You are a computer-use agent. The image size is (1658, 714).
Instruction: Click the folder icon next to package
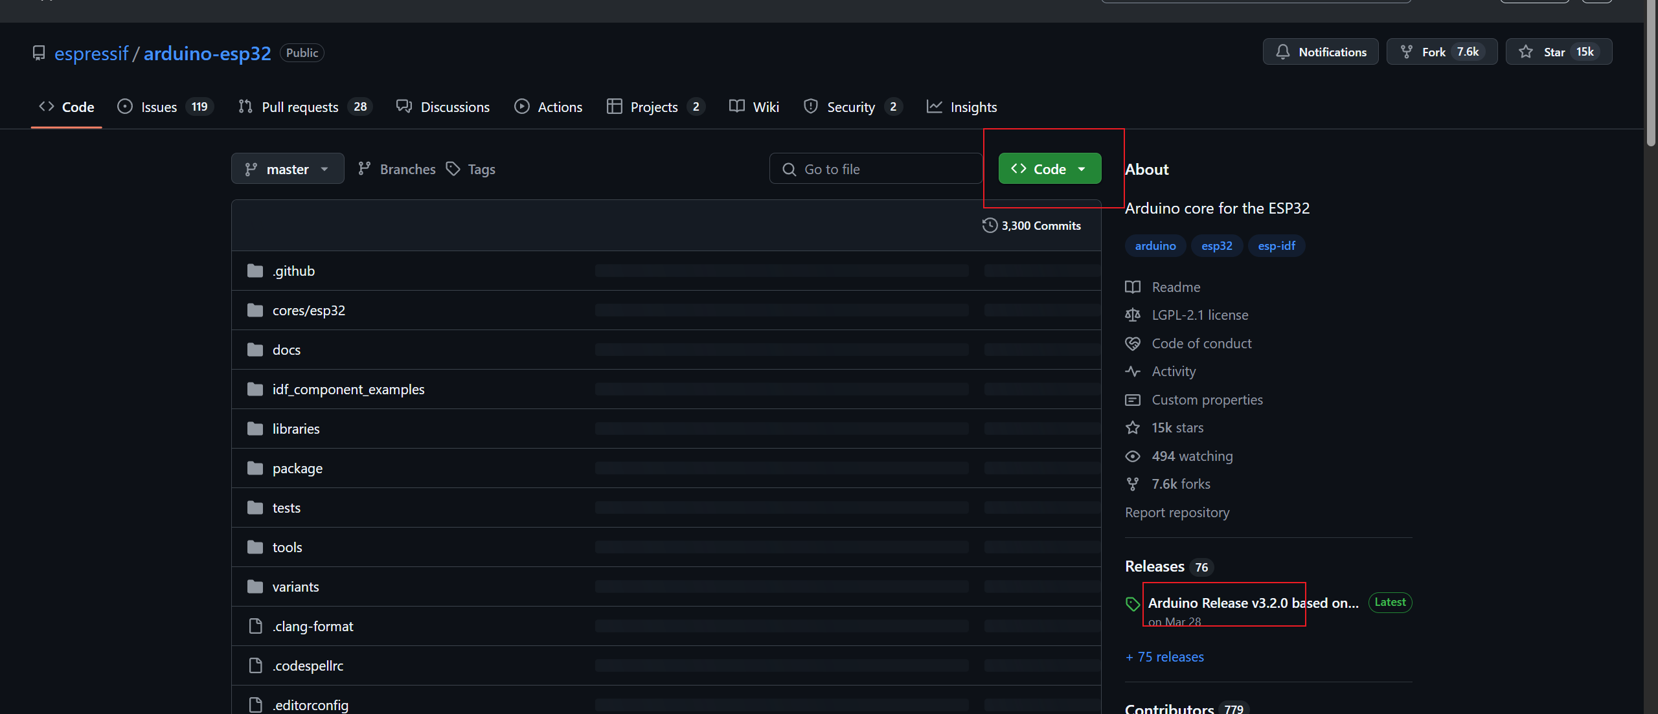coord(255,468)
